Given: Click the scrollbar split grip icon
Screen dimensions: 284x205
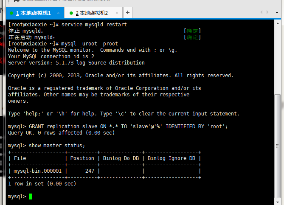Looking at the screenshot, I should coord(277,146).
